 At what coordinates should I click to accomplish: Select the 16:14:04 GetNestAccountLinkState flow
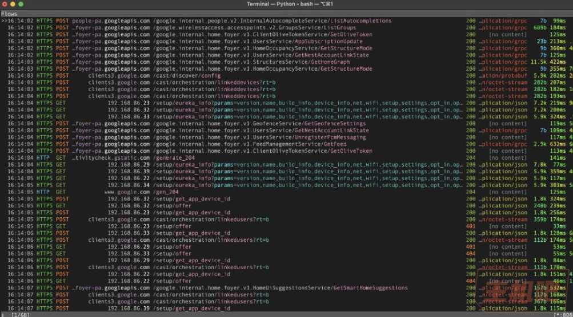tap(287, 130)
